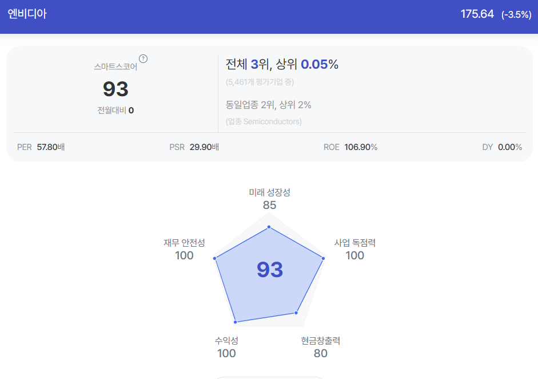Click the 동일업종 2위, 상위 2% ranking text
Viewport: 538px width, 379px height.
268,105
